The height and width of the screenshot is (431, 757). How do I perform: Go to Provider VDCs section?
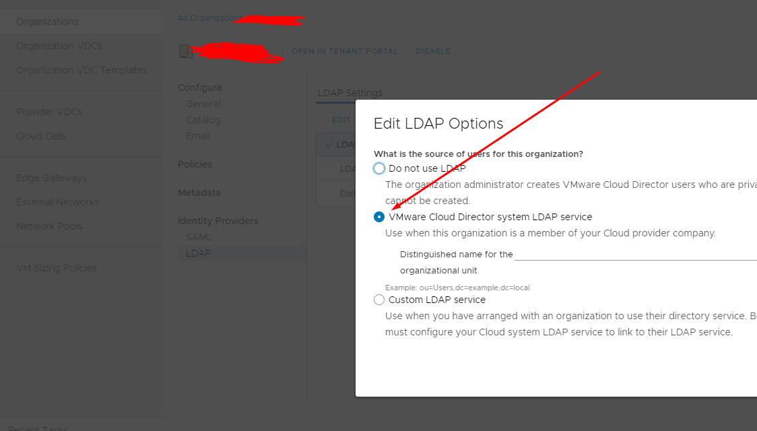tap(49, 112)
